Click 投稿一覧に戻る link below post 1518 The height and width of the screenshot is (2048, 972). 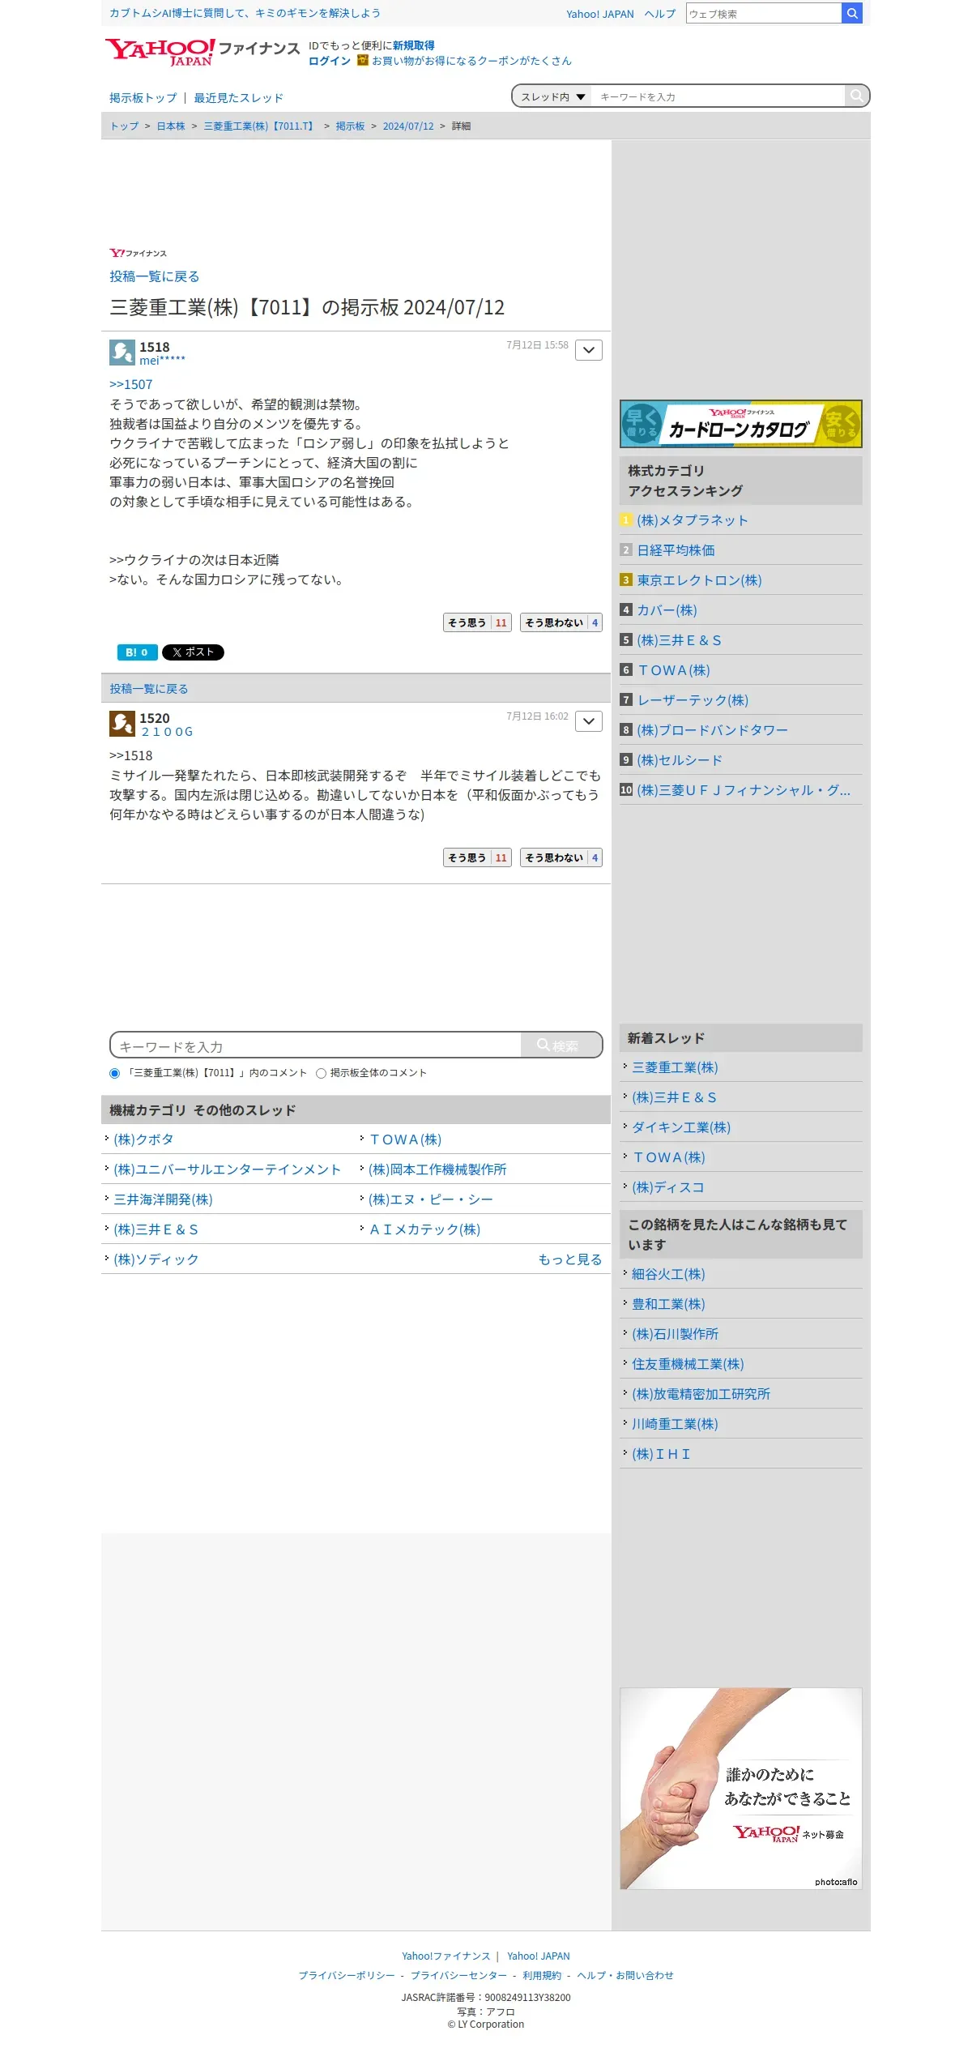pyautogui.click(x=149, y=689)
